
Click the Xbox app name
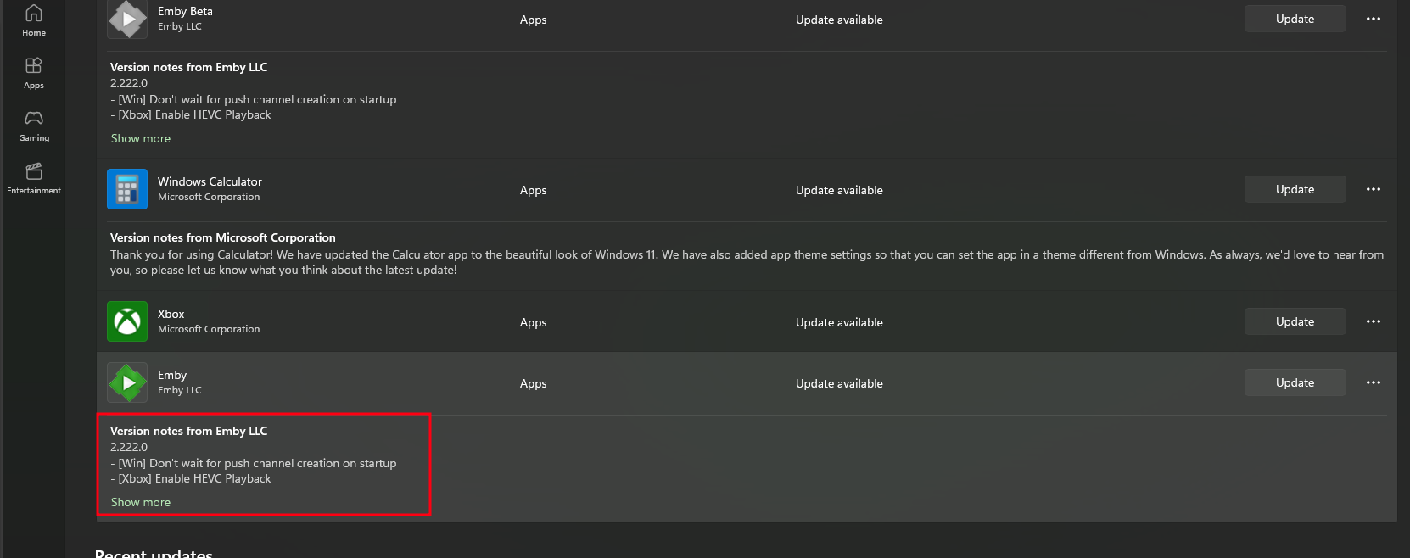tap(171, 314)
